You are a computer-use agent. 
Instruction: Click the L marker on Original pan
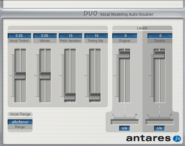click(113, 115)
